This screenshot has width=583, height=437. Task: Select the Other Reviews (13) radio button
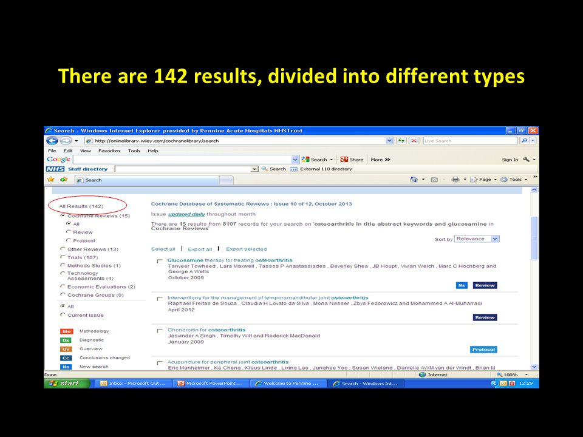pyautogui.click(x=63, y=249)
